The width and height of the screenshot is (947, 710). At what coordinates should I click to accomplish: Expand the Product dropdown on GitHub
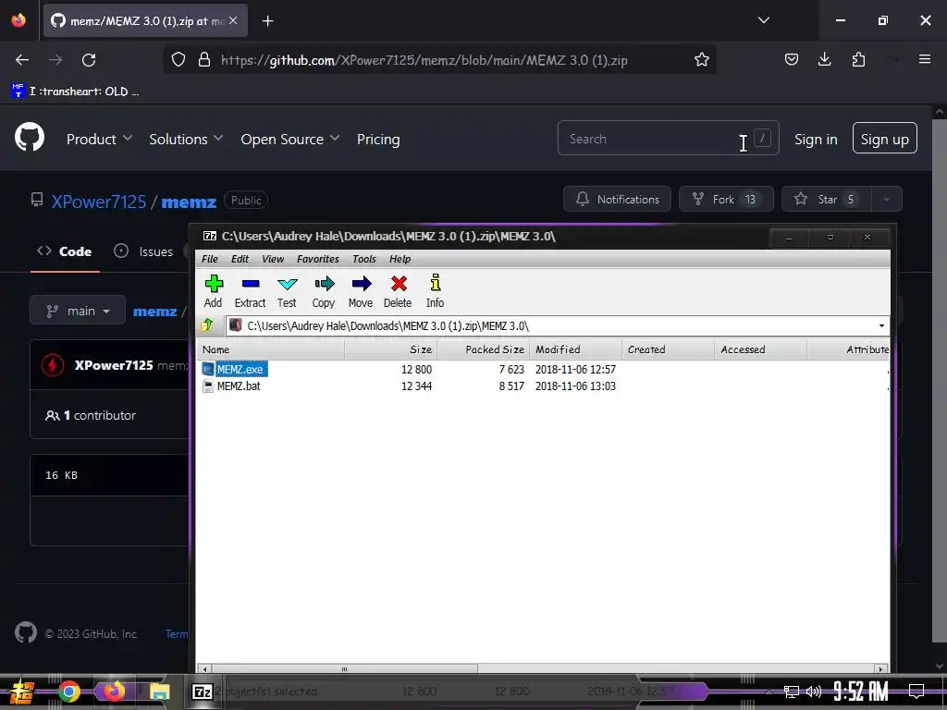[99, 140]
